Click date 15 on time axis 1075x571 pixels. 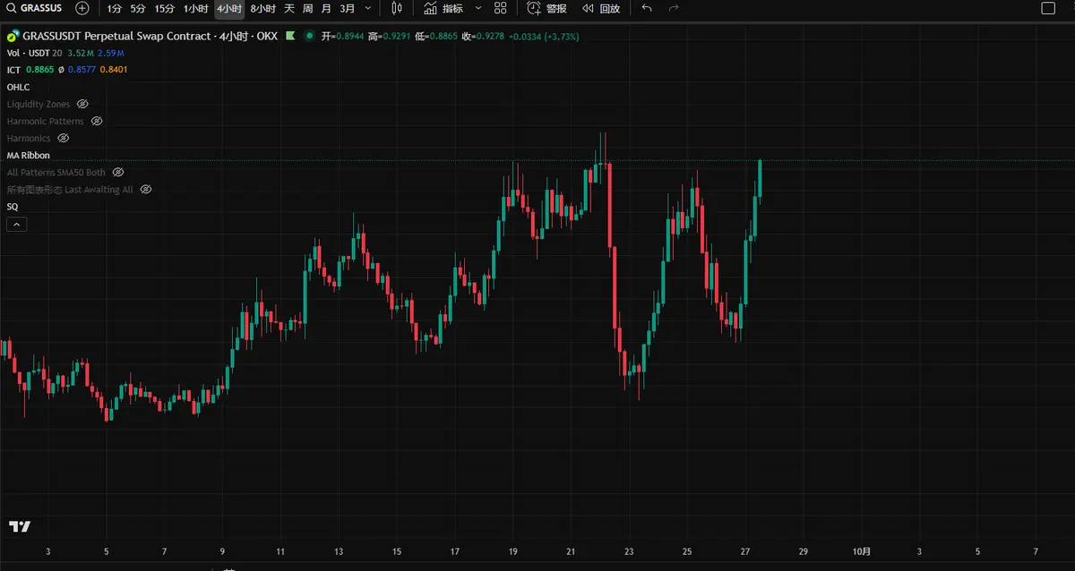click(397, 551)
